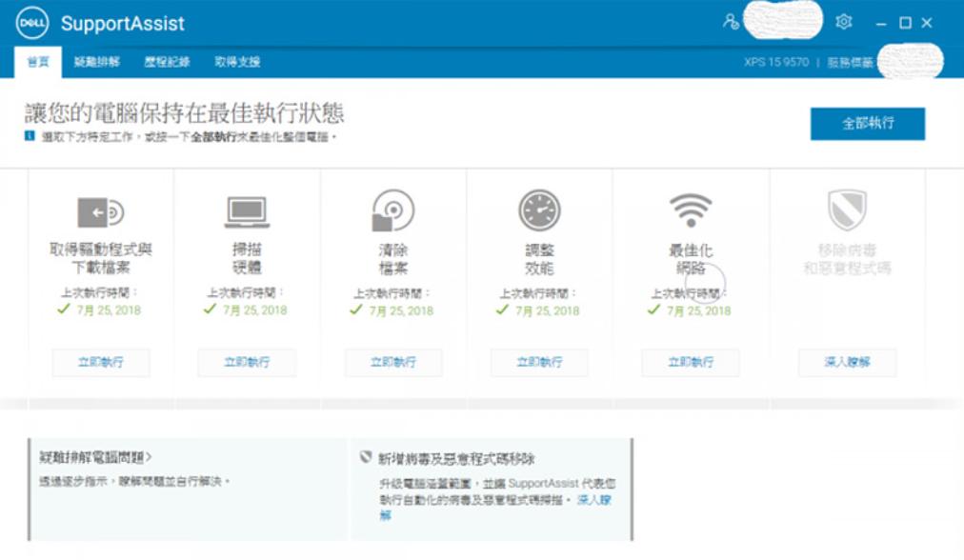Screen dimensions: 964x560
Task: Click green checkmark under 最佳化網路
Action: [x=653, y=310]
